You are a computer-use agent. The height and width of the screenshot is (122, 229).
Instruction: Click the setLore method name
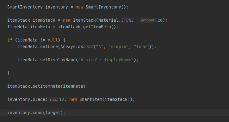(x=49, y=47)
